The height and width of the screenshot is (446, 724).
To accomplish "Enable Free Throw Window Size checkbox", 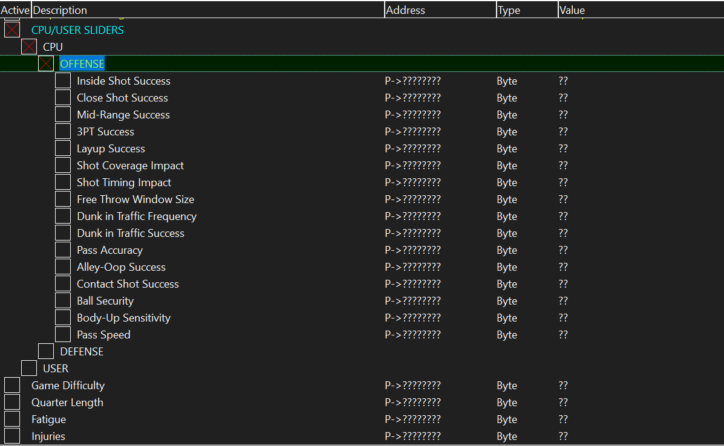I will click(63, 199).
